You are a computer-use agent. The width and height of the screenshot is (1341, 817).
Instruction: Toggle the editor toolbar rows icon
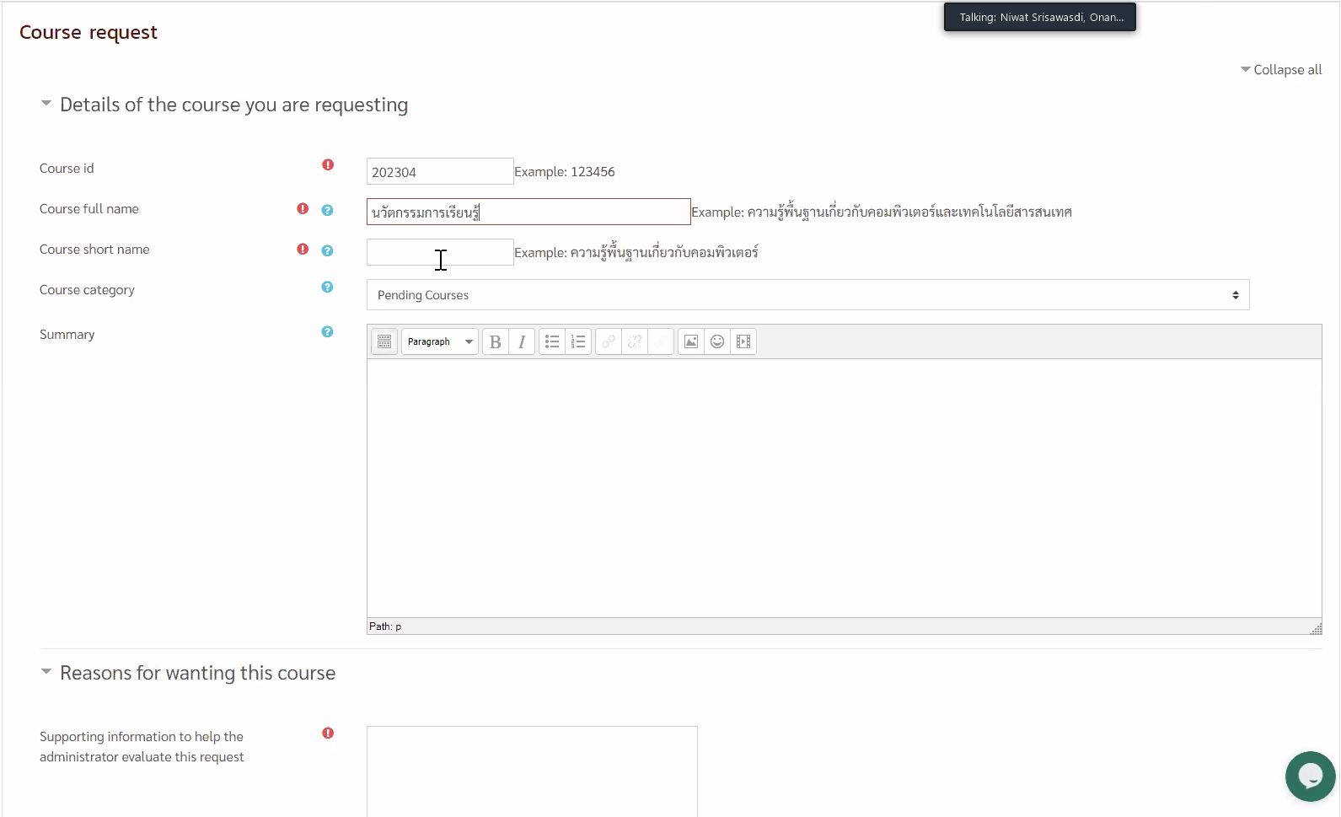pos(384,341)
